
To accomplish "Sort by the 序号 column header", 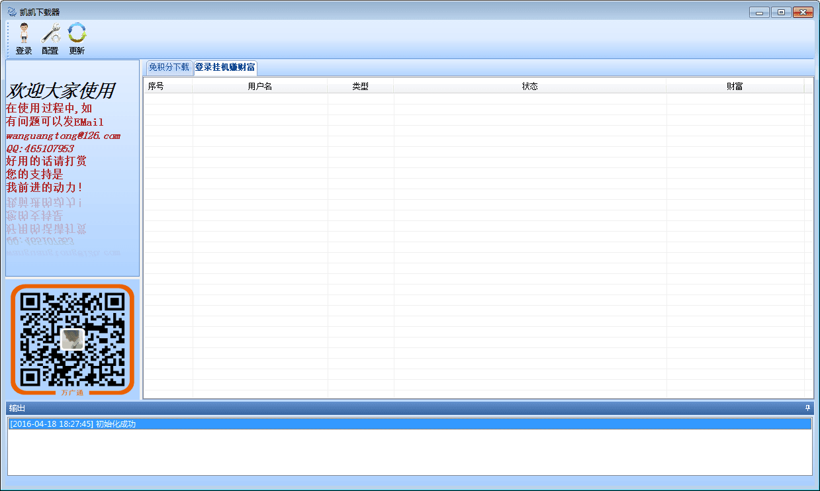I will point(168,86).
